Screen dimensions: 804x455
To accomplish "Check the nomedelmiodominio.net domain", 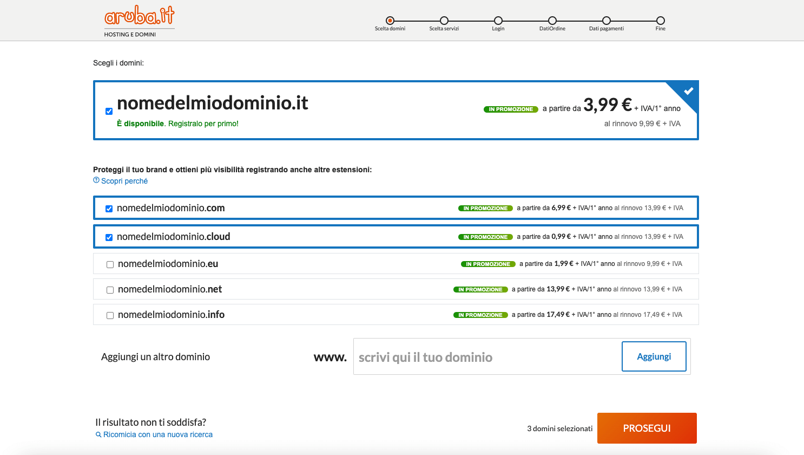I will tap(110, 289).
